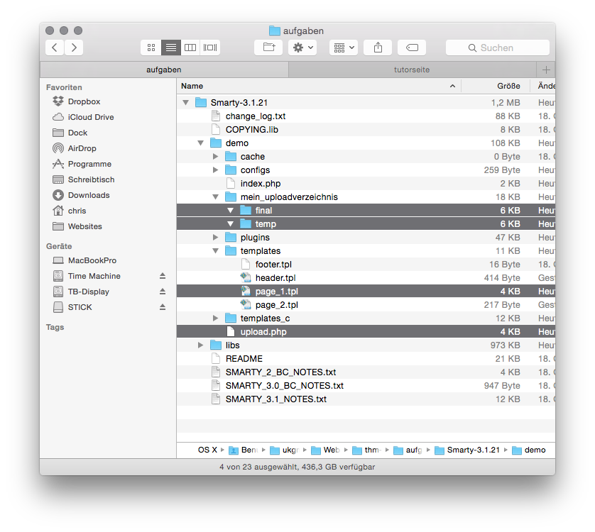The height and width of the screenshot is (532, 595).
Task: Collapse the Smarty-3.1.21 folder
Action: (x=185, y=103)
